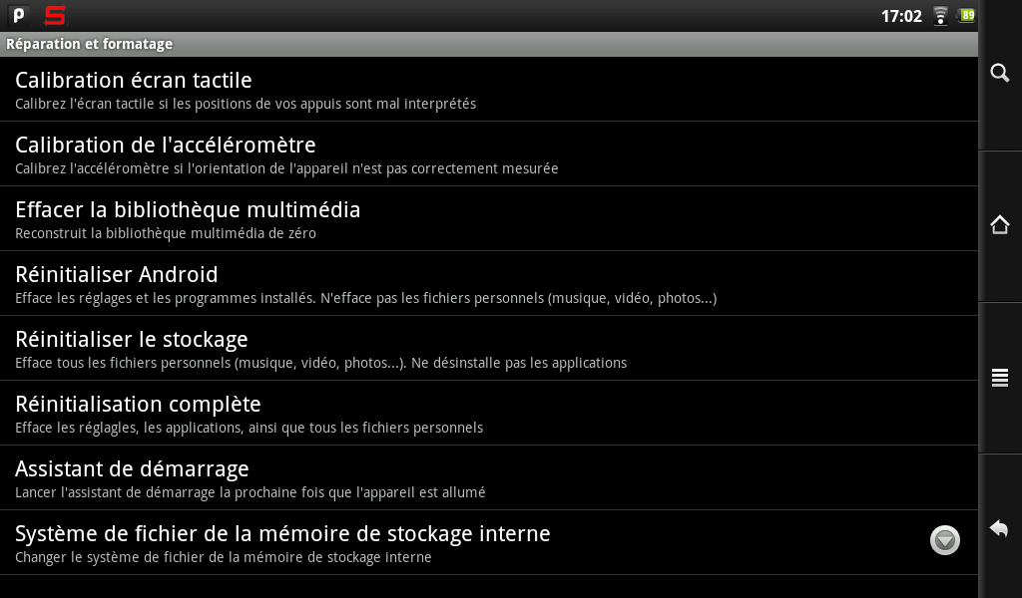The image size is (1022, 598).
Task: Open Système de fichier de la mémoire entry
Action: (x=489, y=543)
